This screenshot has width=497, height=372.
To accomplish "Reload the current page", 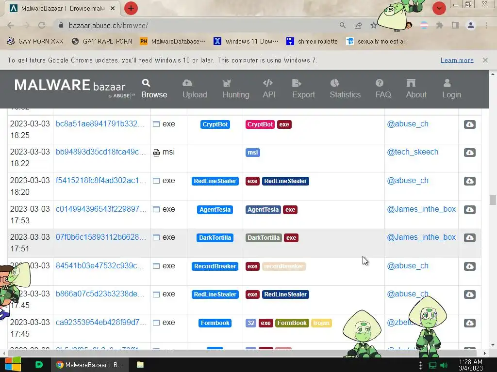I will click(x=42, y=25).
